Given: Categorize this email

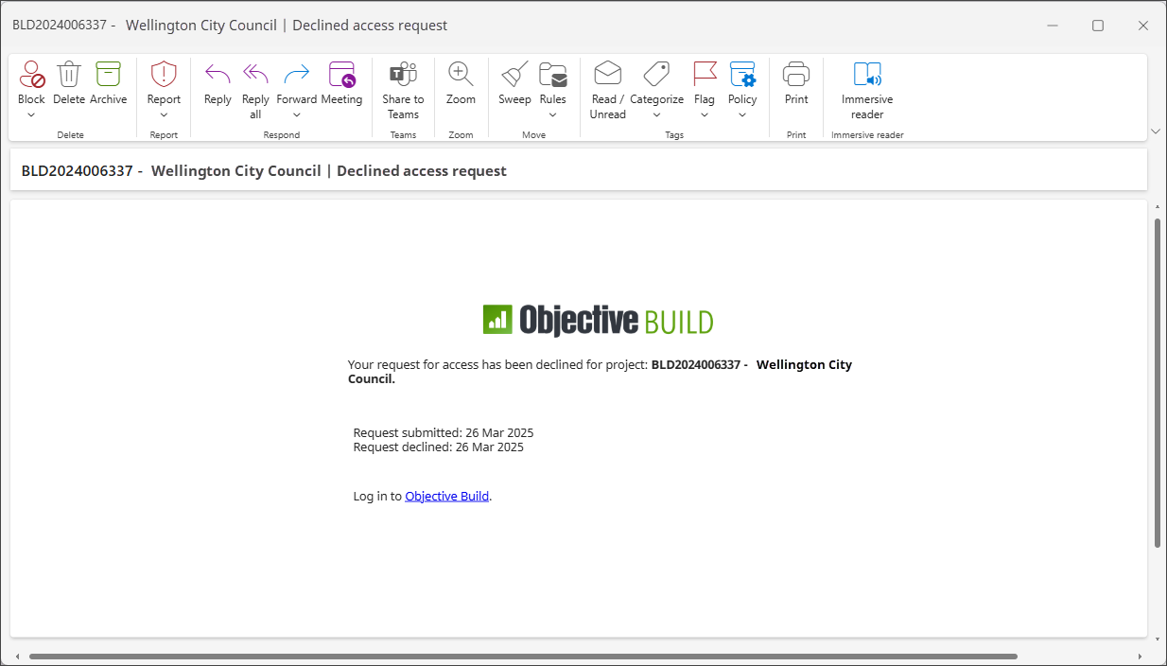Looking at the screenshot, I should tap(656, 82).
